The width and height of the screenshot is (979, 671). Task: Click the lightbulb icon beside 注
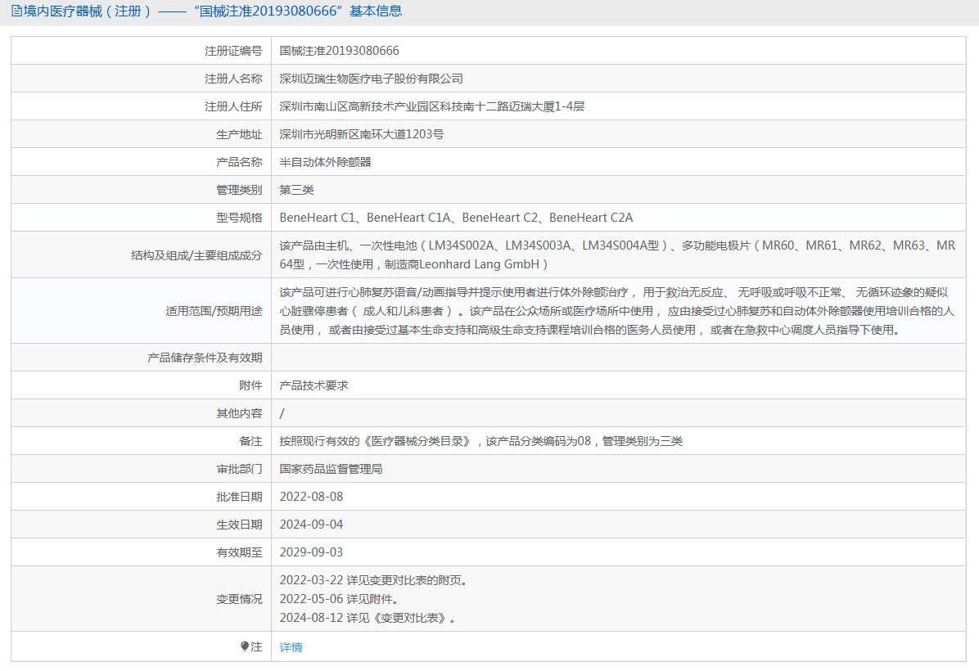(245, 646)
